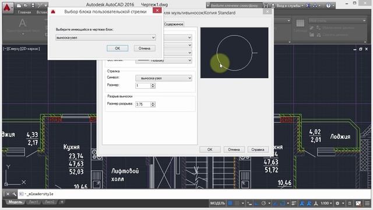Open the 1:100 annotation scale dropdown
The height and width of the screenshot is (210, 373).
[326, 204]
